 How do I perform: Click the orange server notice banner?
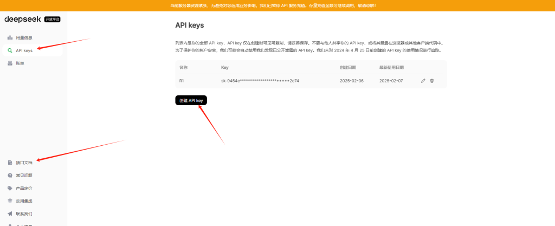tap(277, 5)
